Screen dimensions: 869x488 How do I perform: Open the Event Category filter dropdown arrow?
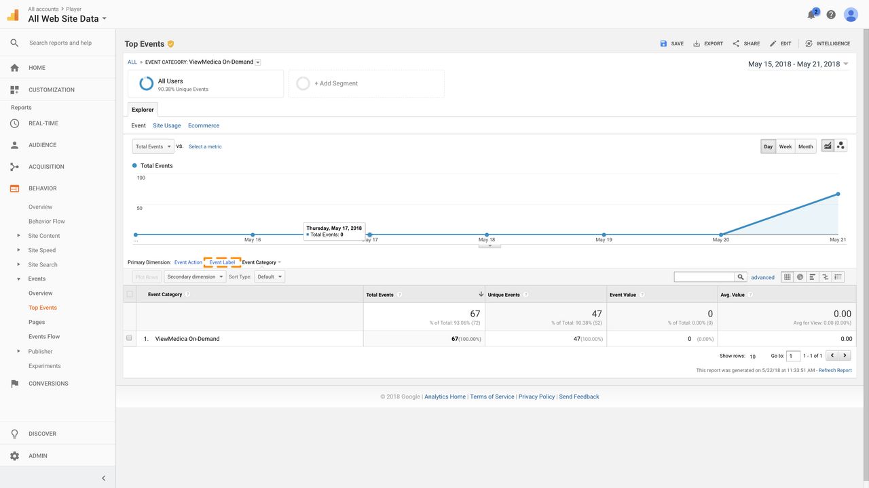258,62
